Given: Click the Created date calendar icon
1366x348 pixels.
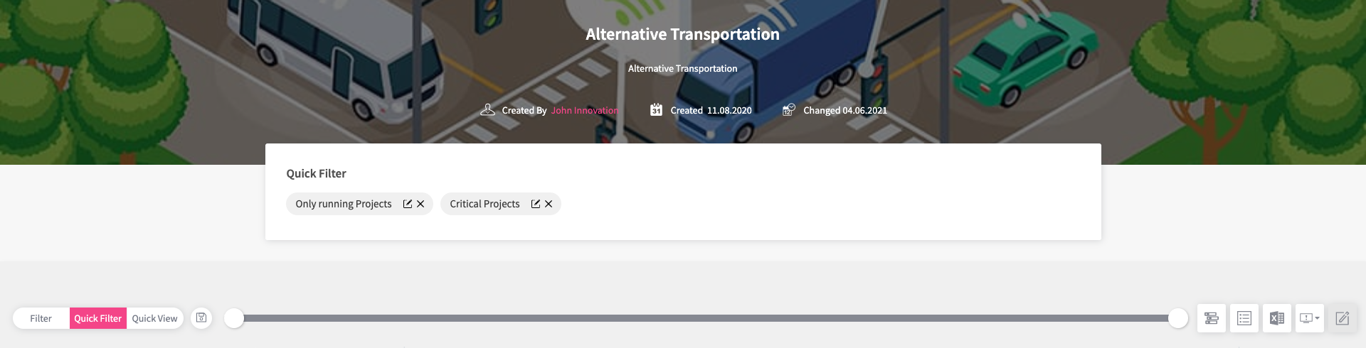Looking at the screenshot, I should point(656,110).
